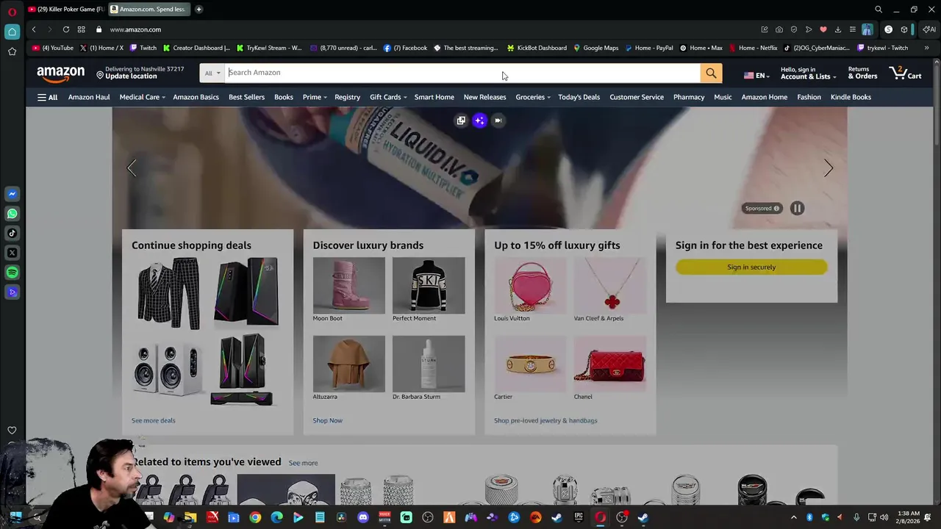Screen dimensions: 941x529
Task: Show more bookmarks with overflow chevron
Action: 926,48
